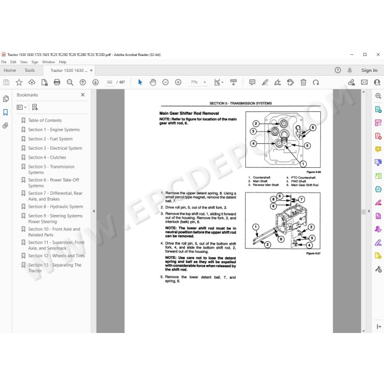
Task: Select the Hand pan tool
Action: 153,82
